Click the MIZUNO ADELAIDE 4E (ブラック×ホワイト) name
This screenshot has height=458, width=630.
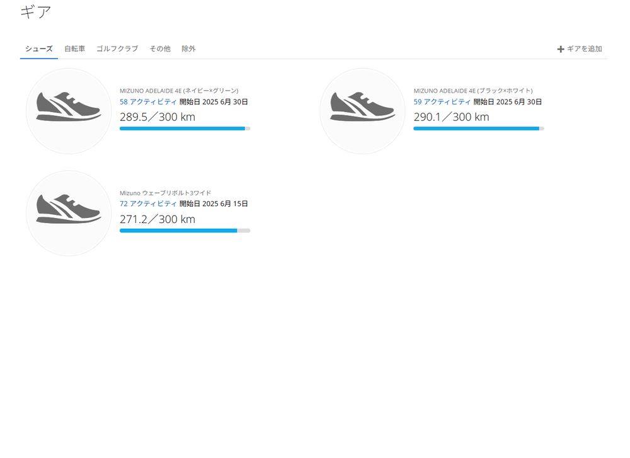(x=473, y=91)
